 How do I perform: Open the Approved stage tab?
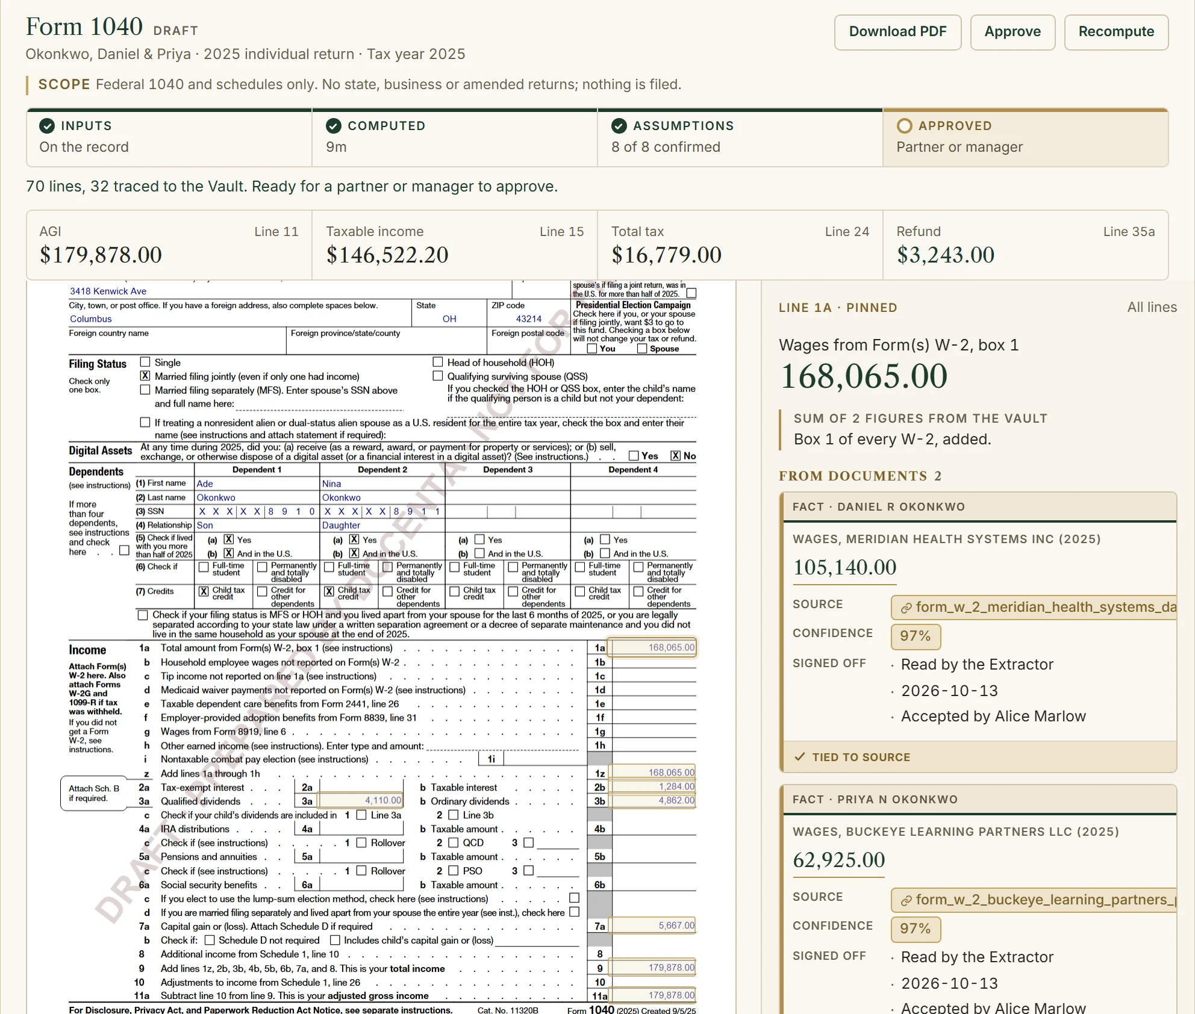[x=1026, y=138]
